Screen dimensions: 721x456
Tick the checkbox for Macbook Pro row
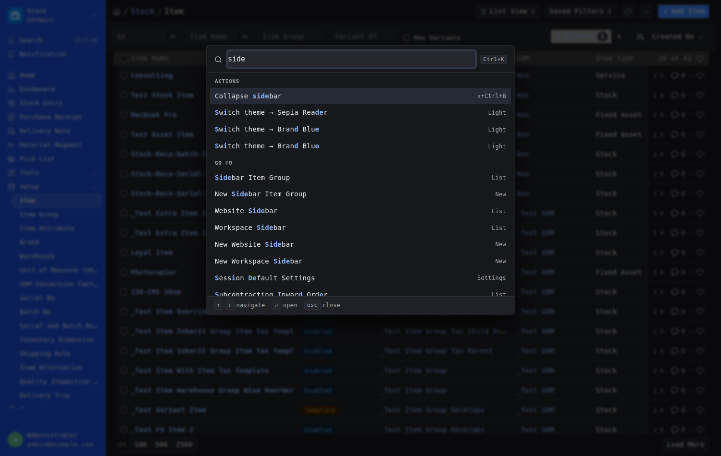pyautogui.click(x=124, y=115)
